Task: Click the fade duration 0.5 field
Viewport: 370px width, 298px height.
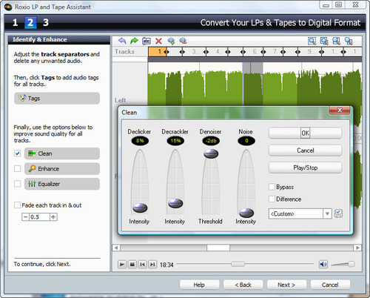Action: (39, 217)
